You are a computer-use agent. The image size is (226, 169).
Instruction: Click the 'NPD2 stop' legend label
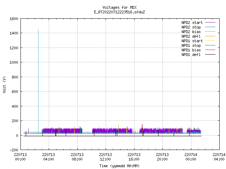191,27
